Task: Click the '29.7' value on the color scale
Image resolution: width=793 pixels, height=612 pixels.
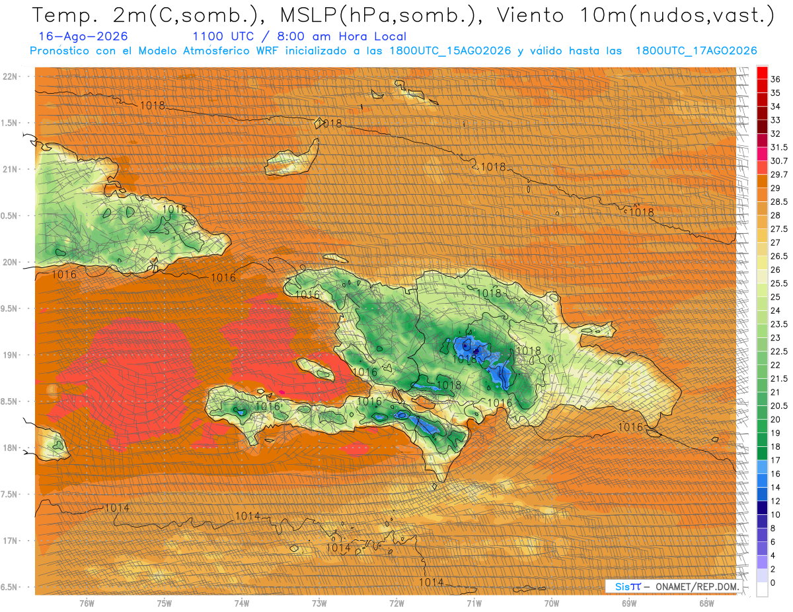Action: 779,174
